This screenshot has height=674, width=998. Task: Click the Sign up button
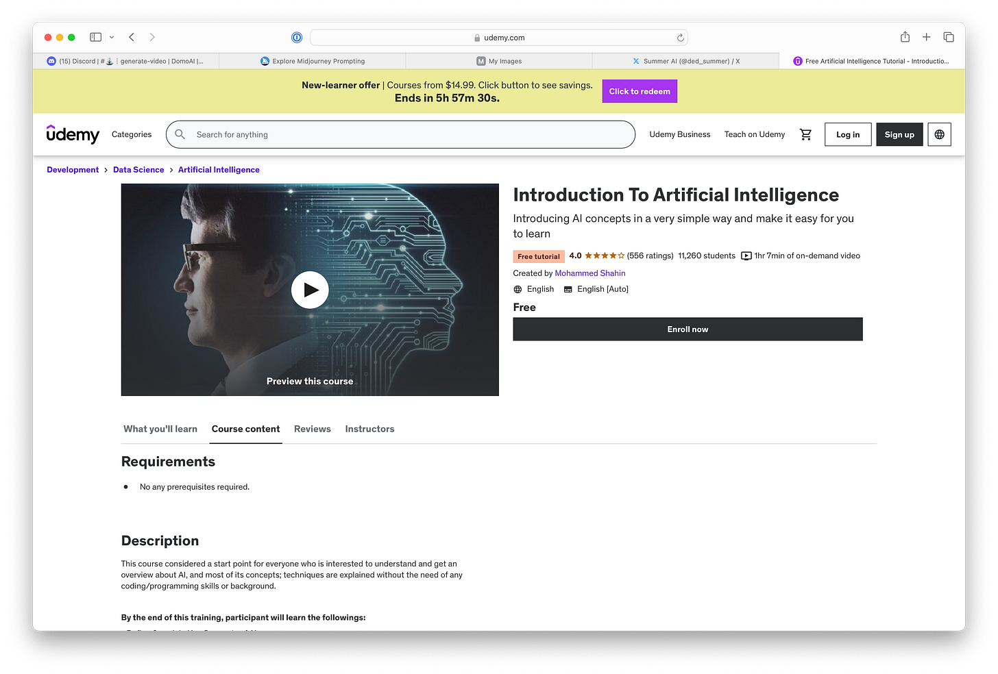tap(899, 134)
